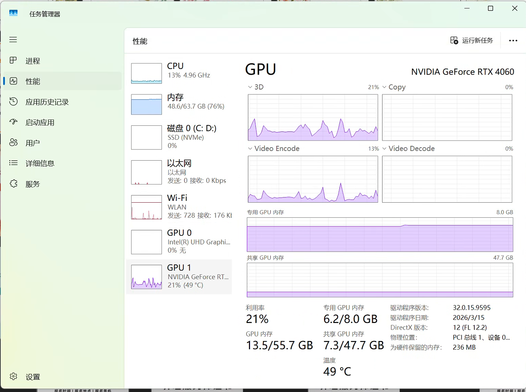Run a new task via 运行新任务

(x=471, y=40)
